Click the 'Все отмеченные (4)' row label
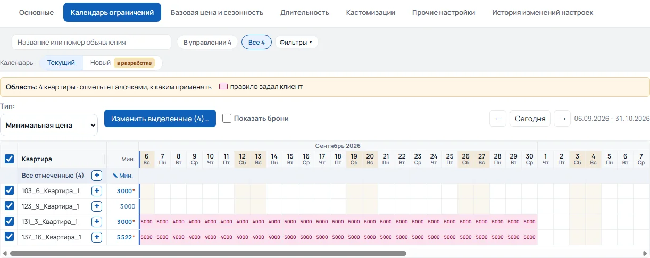650x258 pixels. 53,176
